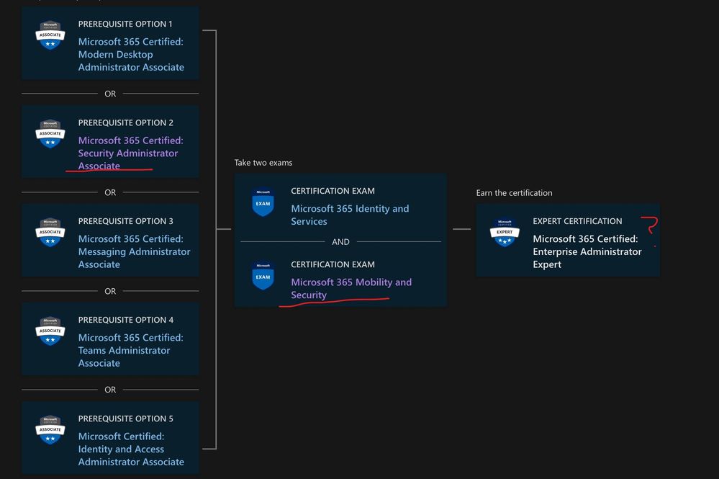Click 'Enterprise Administrator Expert' certification title
Viewport: 719px width, 479px height.
point(587,251)
